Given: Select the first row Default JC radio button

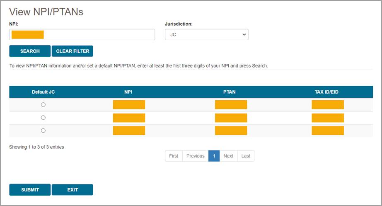Looking at the screenshot, I should 43,105.
